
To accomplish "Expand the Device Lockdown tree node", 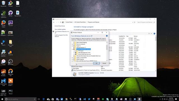I will [72, 44].
